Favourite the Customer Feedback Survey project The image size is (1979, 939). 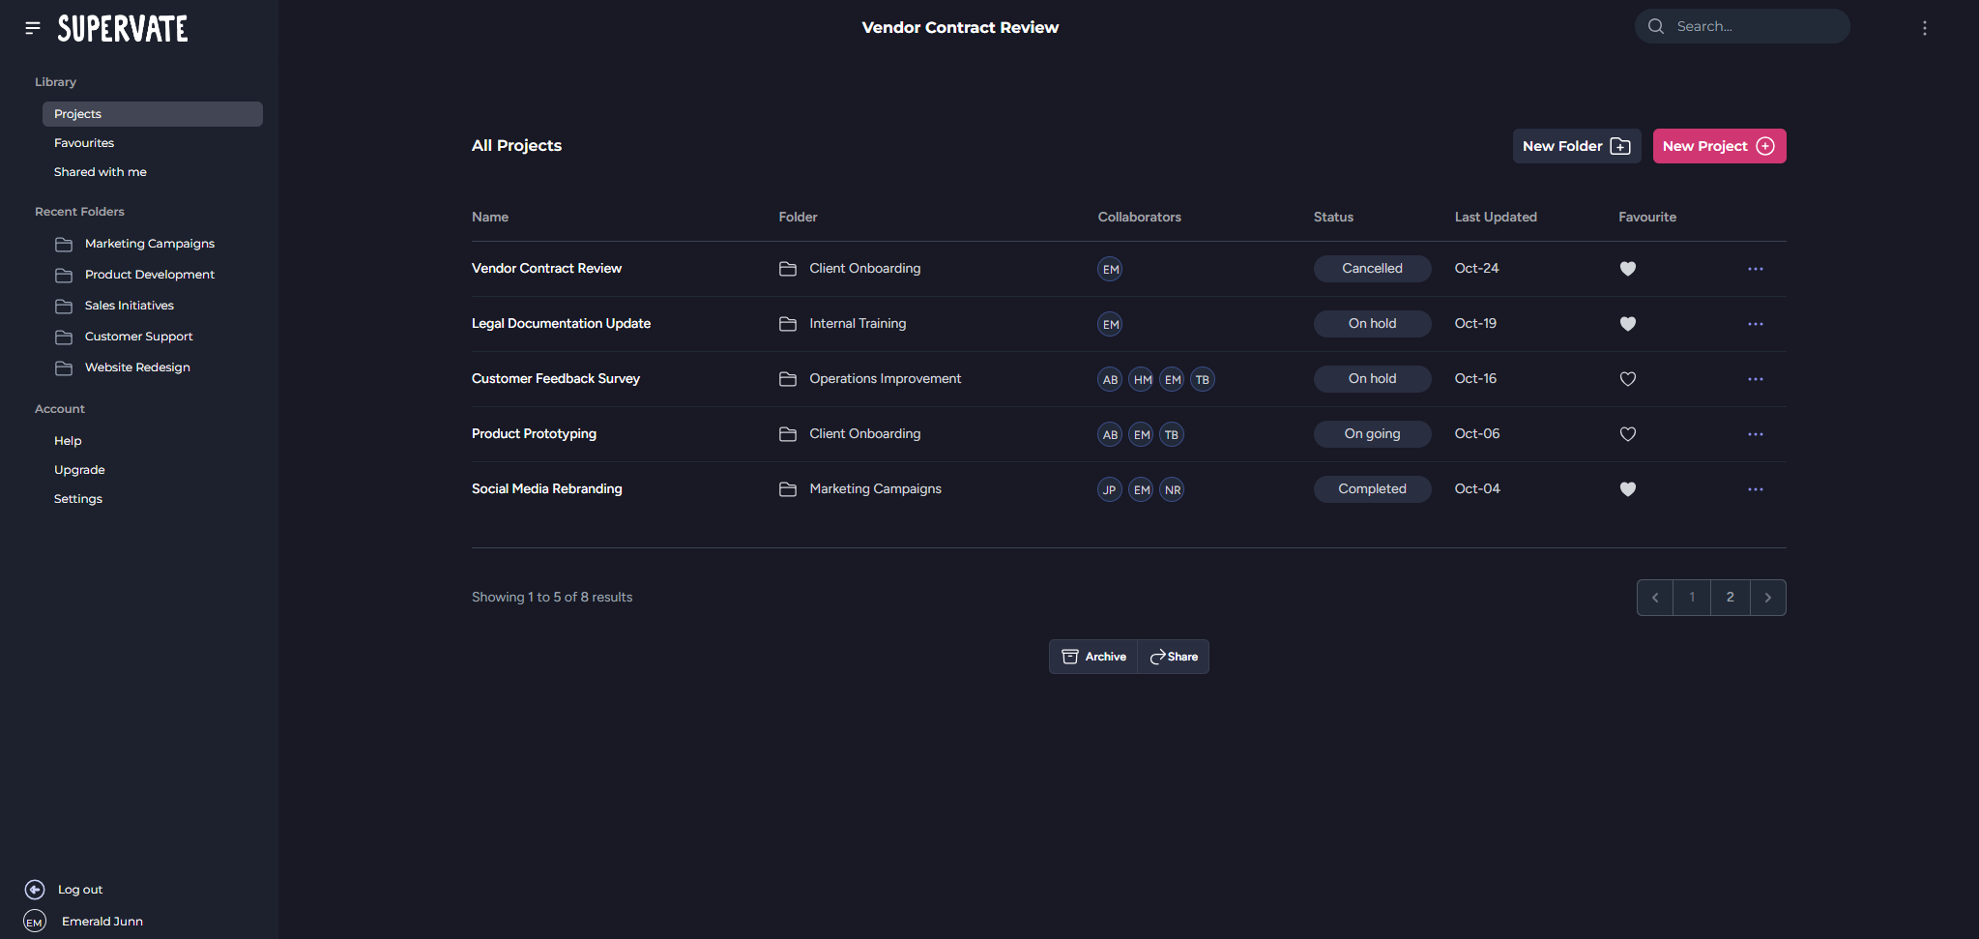point(1627,379)
